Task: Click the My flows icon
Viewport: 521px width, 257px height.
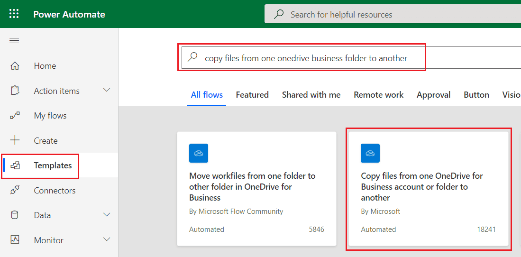Action: tap(15, 116)
